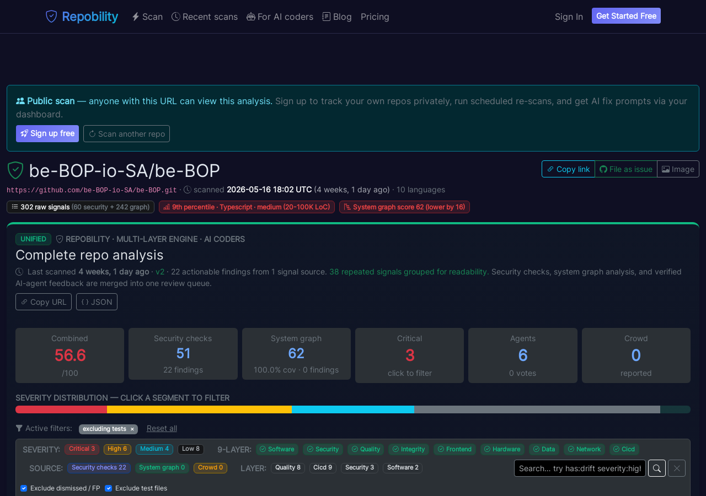Toggle the Software 9-layer filter

pyautogui.click(x=277, y=449)
